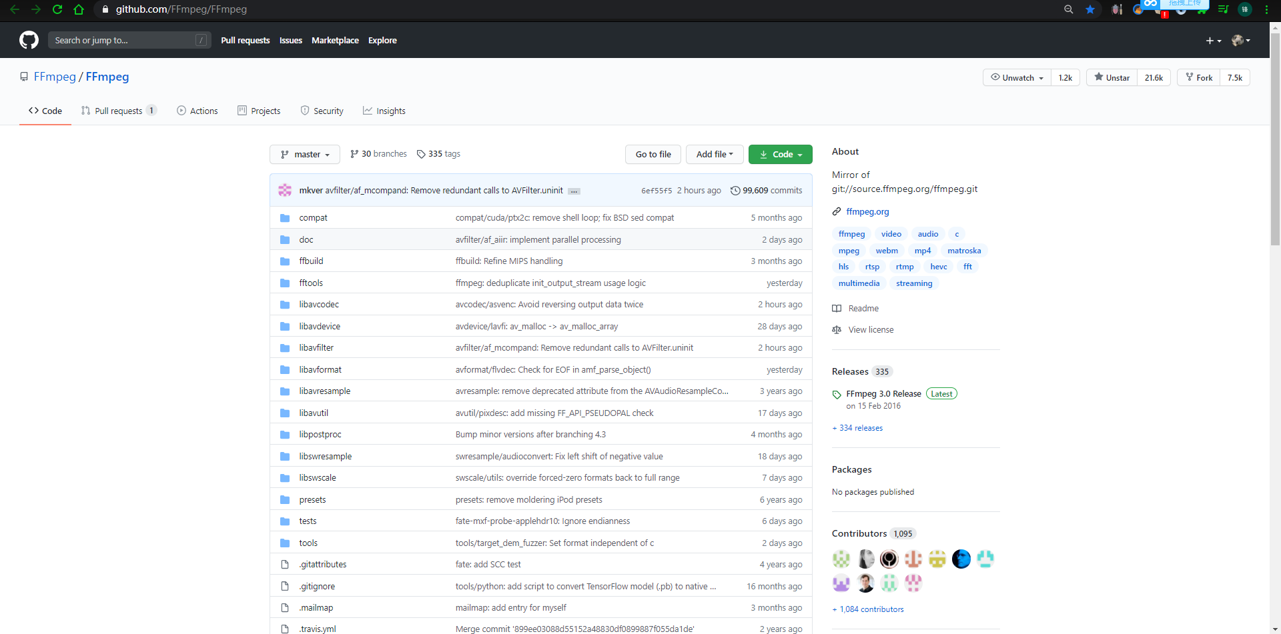Open the libswscale folder
Viewport: 1281px width, 634px height.
(x=318, y=478)
